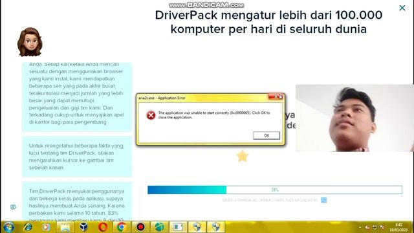The height and width of the screenshot is (233, 414).
Task: Select the first shield icon on the taskbar
Action: pos(197,227)
